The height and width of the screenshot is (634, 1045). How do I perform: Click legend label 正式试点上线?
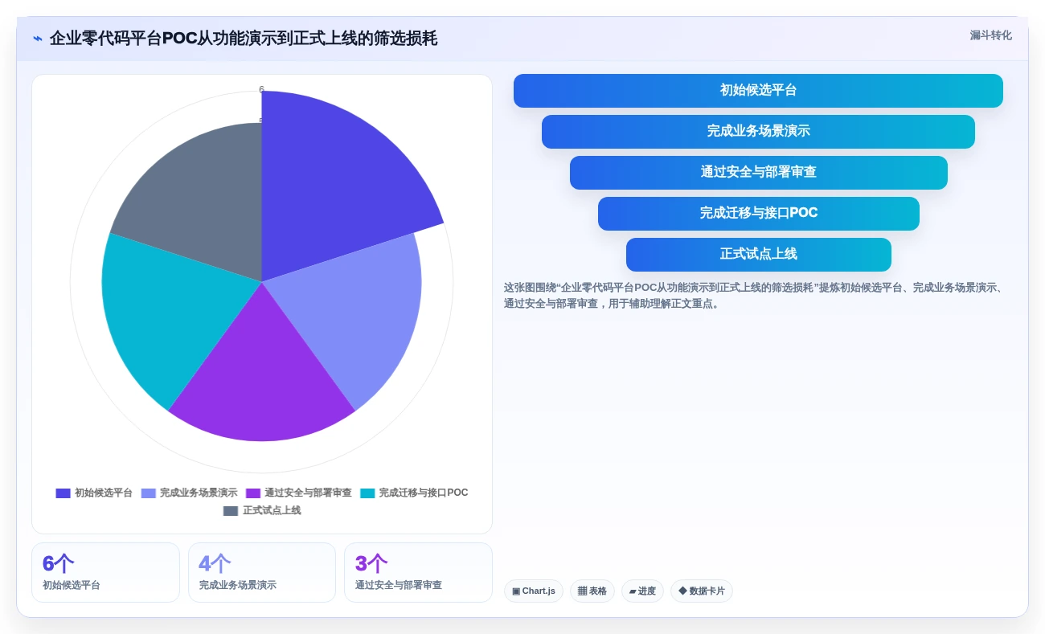[x=272, y=511]
